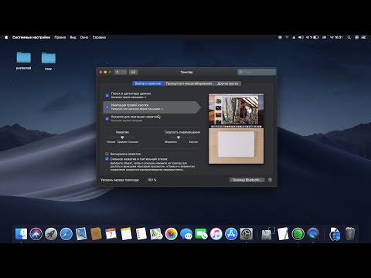Open Launchpad rocket icon in Dock
The image size is (371, 278).
51,234
